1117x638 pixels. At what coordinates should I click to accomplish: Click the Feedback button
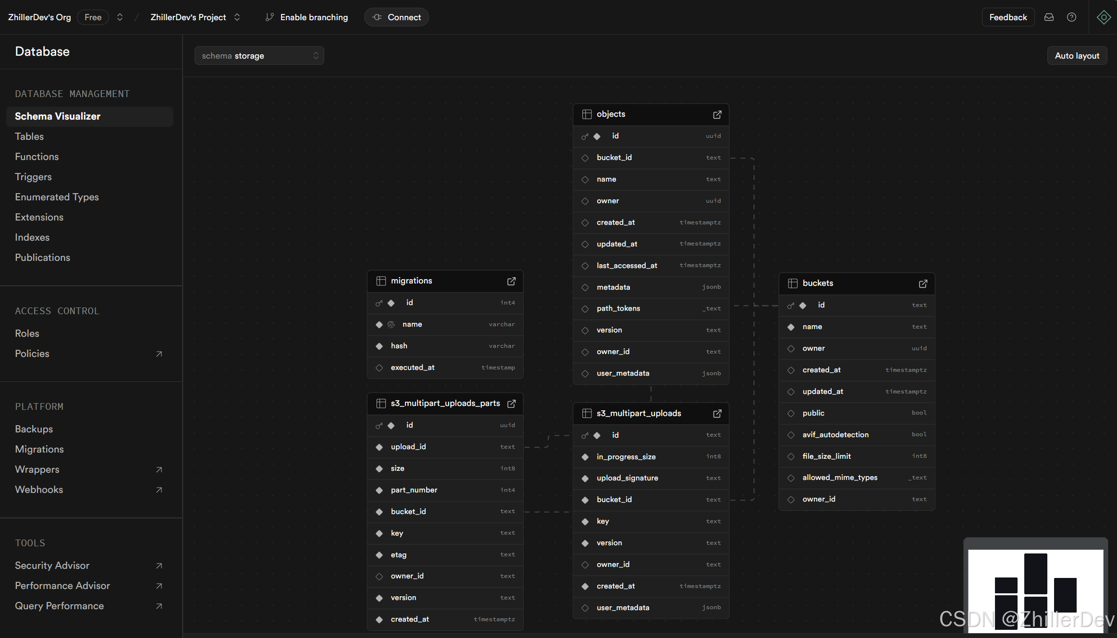click(x=1007, y=17)
